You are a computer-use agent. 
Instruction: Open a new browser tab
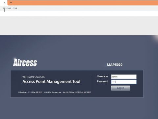coord(11,3)
